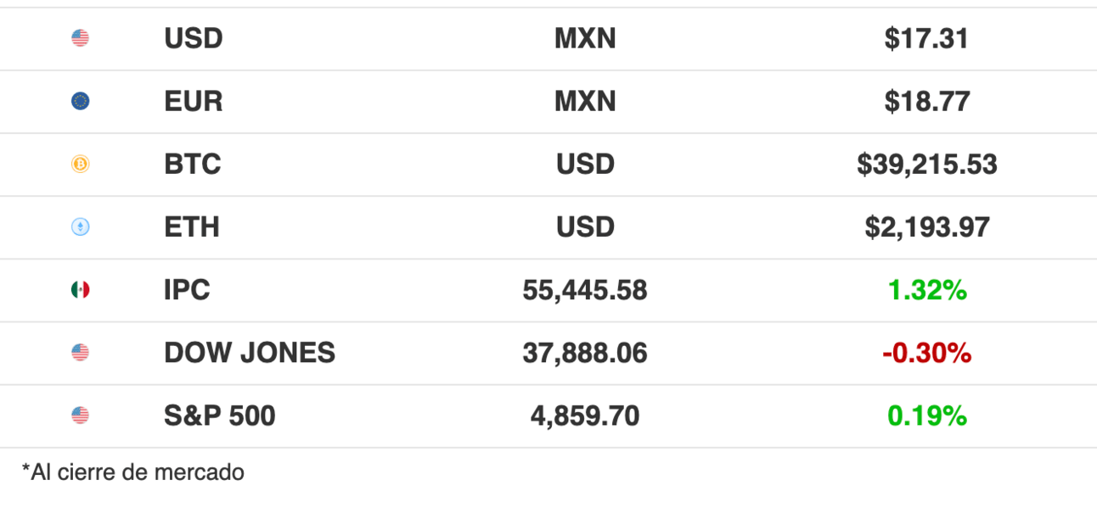Screen dimensions: 1097x508
Task: Select the EUR currency label
Action: [x=194, y=102]
